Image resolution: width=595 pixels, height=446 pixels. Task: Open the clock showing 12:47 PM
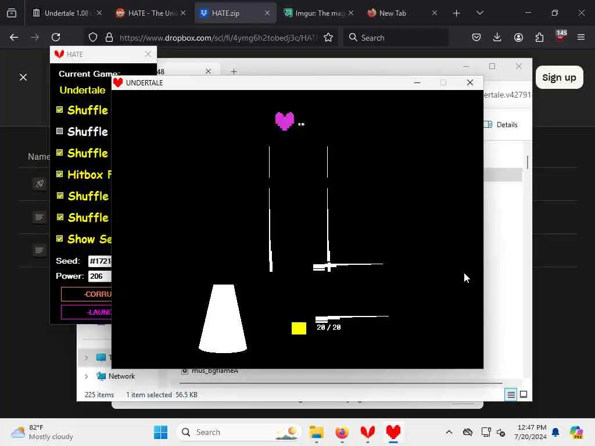click(x=531, y=432)
